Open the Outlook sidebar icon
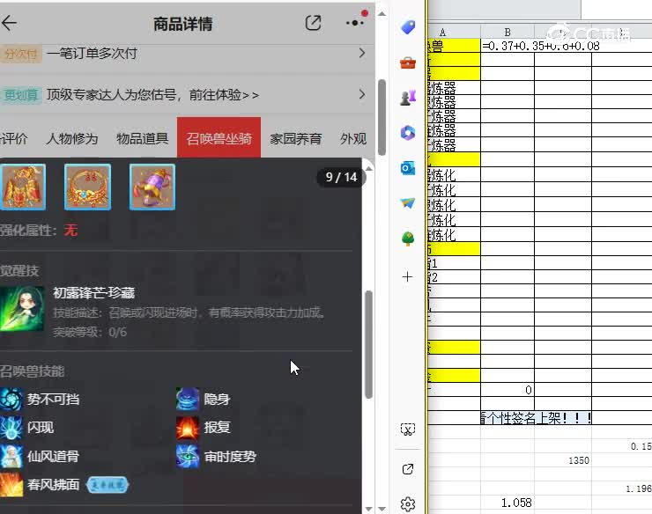The width and height of the screenshot is (652, 514). [408, 168]
